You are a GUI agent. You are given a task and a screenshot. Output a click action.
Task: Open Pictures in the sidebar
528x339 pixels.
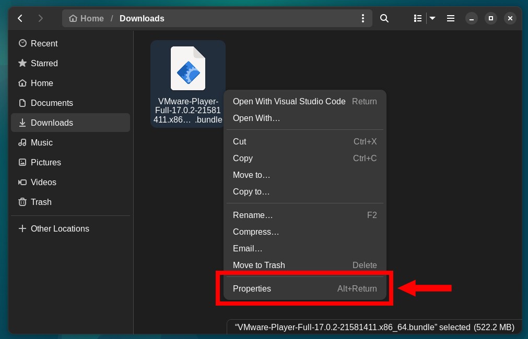tap(71, 162)
